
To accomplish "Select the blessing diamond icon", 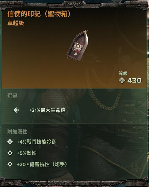I will click(x=16, y=110).
